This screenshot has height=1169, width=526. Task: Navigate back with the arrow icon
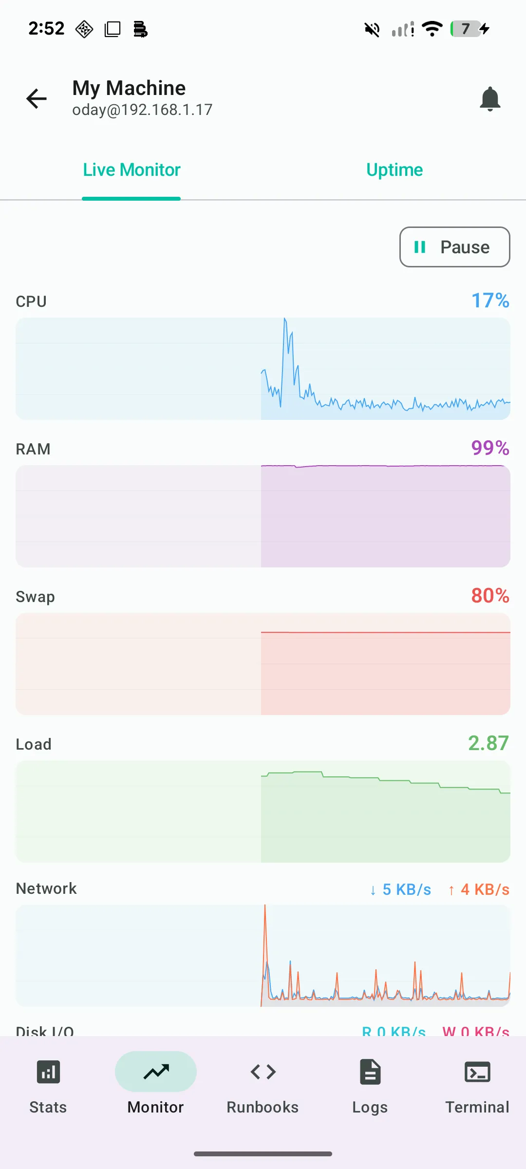[36, 98]
